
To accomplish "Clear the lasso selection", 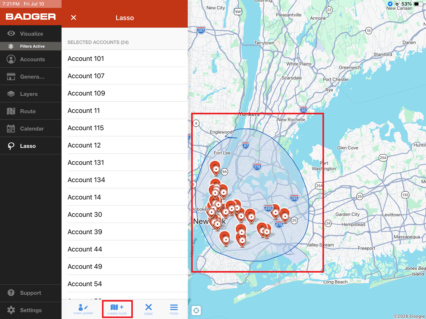I will coord(148,309).
